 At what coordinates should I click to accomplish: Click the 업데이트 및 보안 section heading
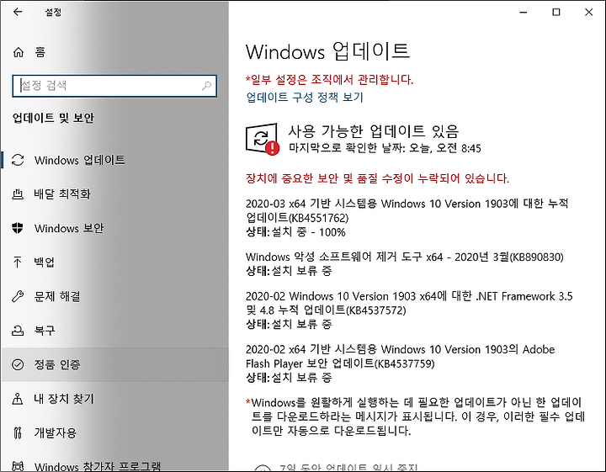point(53,118)
